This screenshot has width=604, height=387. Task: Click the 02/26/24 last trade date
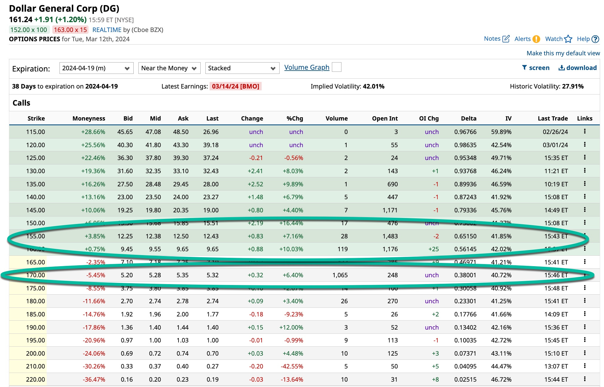coord(555,132)
